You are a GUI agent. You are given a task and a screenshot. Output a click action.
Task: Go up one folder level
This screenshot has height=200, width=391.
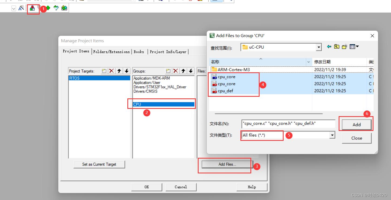pyautogui.click(x=336, y=47)
